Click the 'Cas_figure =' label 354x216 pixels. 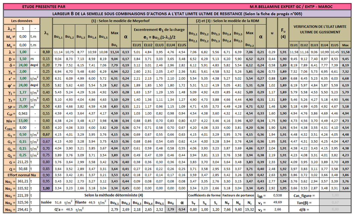coord(304,196)
